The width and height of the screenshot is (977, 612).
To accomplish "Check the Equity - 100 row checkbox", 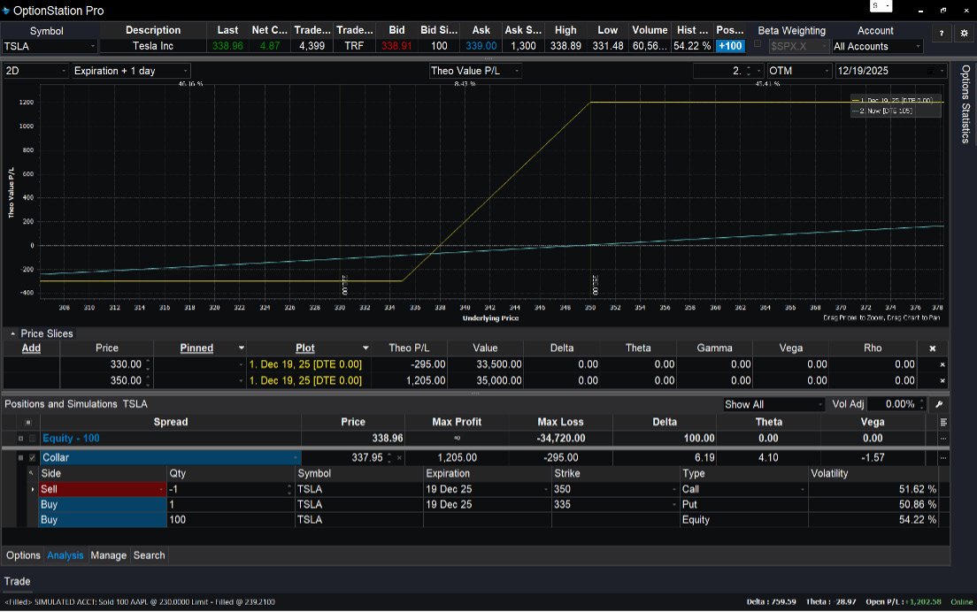I will tap(33, 439).
